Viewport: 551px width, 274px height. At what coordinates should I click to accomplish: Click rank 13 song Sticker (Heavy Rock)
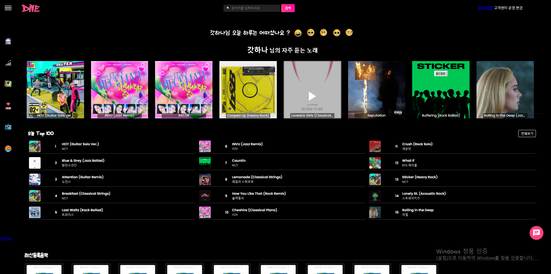point(420,177)
